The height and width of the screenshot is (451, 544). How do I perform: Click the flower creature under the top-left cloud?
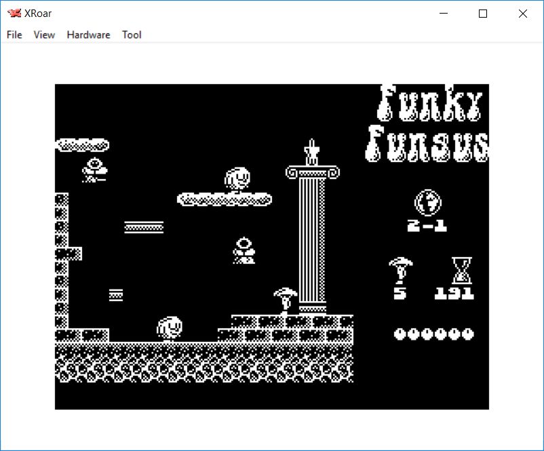click(94, 170)
